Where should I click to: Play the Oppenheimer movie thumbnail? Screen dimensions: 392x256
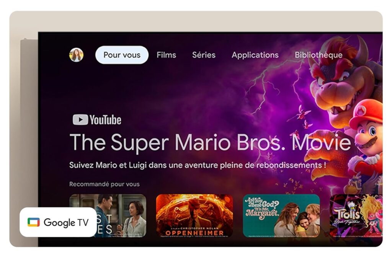[194, 216]
